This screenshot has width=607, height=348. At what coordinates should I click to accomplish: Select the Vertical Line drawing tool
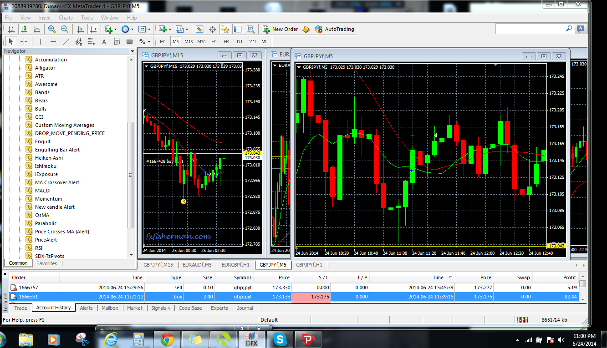pos(40,41)
